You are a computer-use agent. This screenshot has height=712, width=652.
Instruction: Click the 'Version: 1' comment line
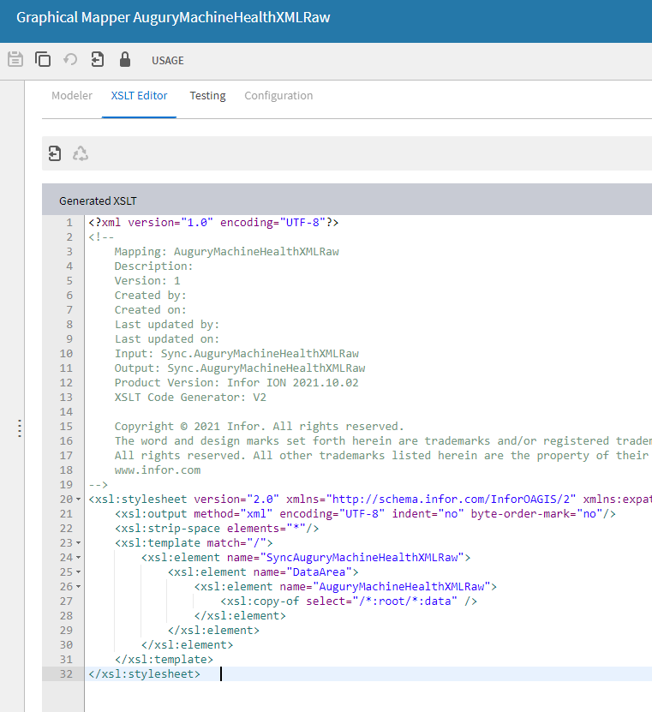point(147,281)
